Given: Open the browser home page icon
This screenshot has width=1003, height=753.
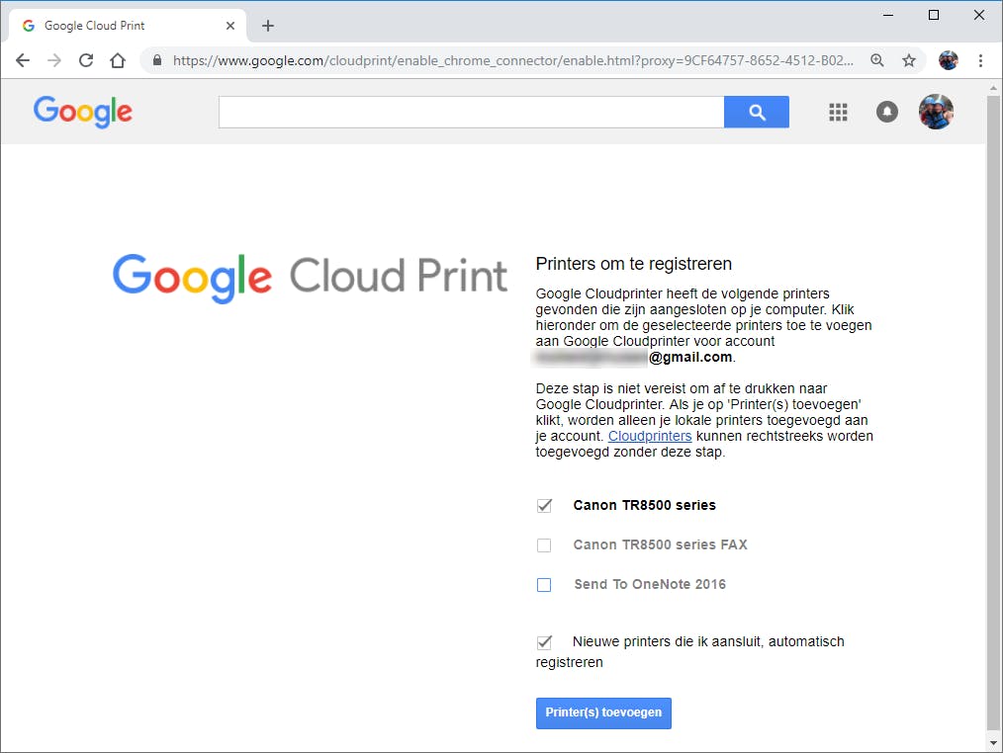Looking at the screenshot, I should point(118,60).
